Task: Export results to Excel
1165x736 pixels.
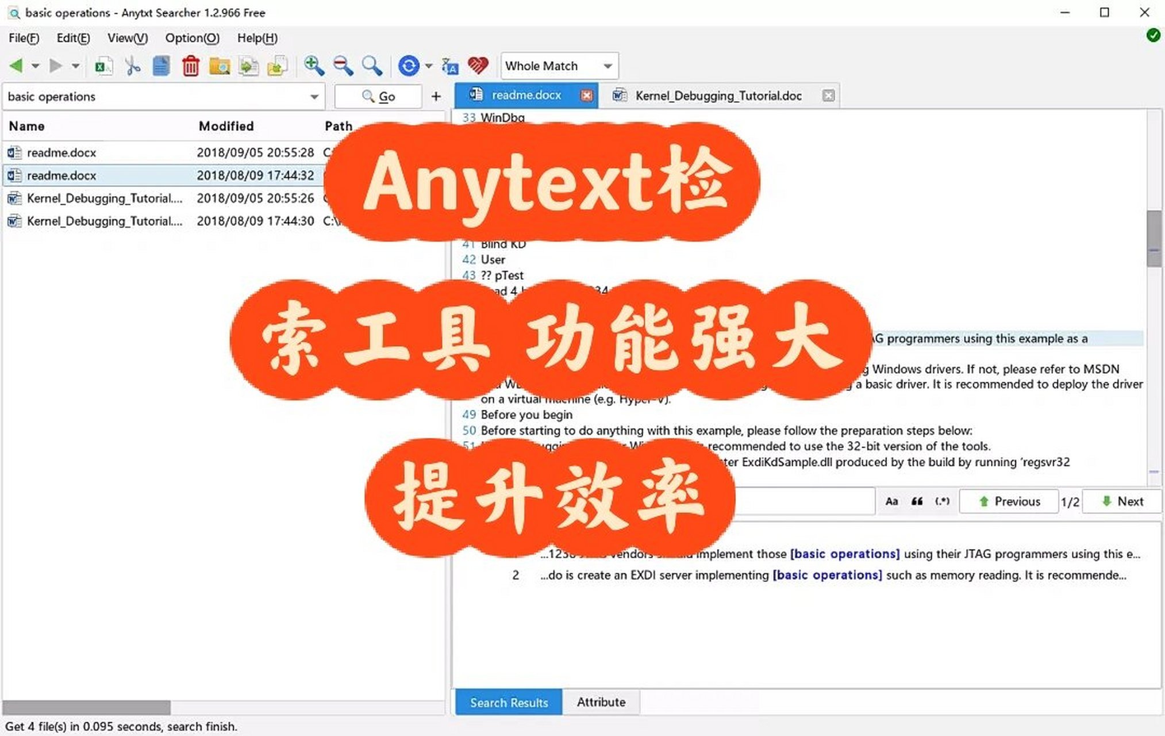Action: (103, 66)
